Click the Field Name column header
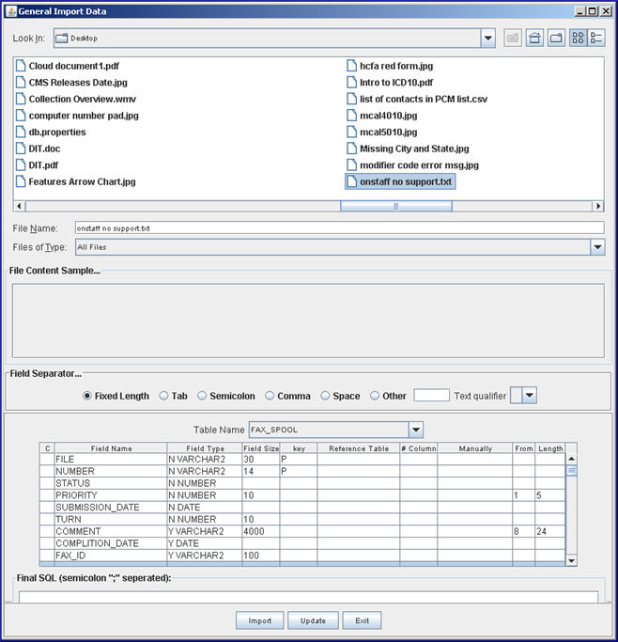This screenshot has width=618, height=642. [111, 448]
